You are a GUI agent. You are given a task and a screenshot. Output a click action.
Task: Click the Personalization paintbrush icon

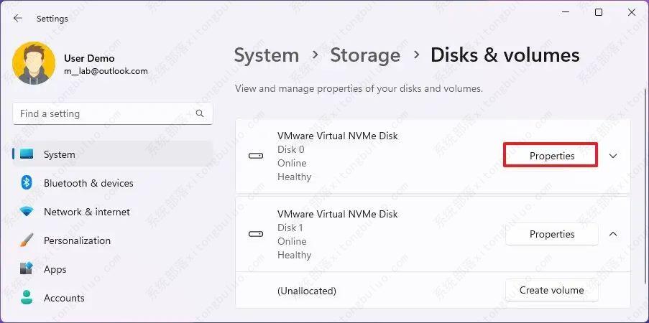(x=27, y=240)
